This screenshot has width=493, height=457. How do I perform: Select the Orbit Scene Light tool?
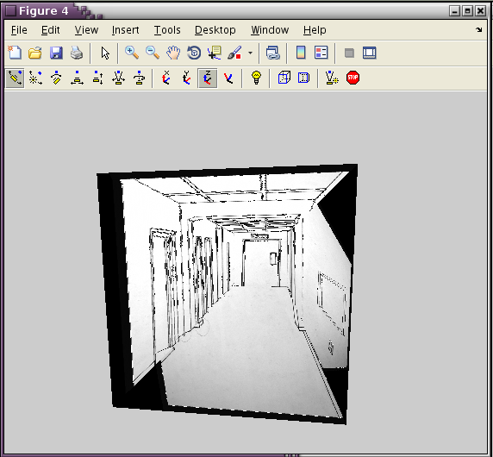35,78
